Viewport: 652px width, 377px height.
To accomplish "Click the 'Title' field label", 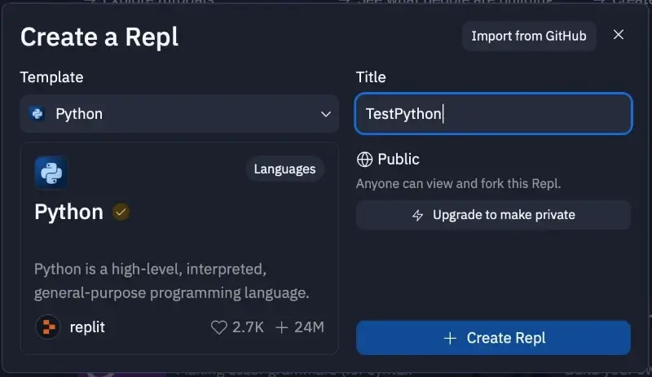I will 371,77.
